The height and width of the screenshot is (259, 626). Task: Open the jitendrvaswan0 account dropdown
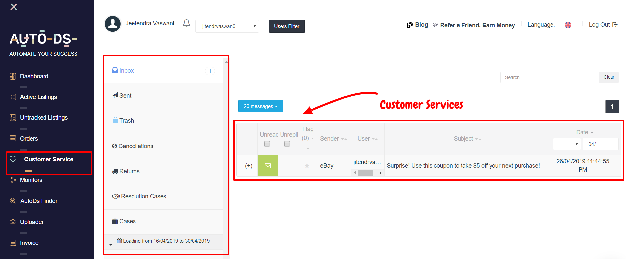(x=227, y=26)
